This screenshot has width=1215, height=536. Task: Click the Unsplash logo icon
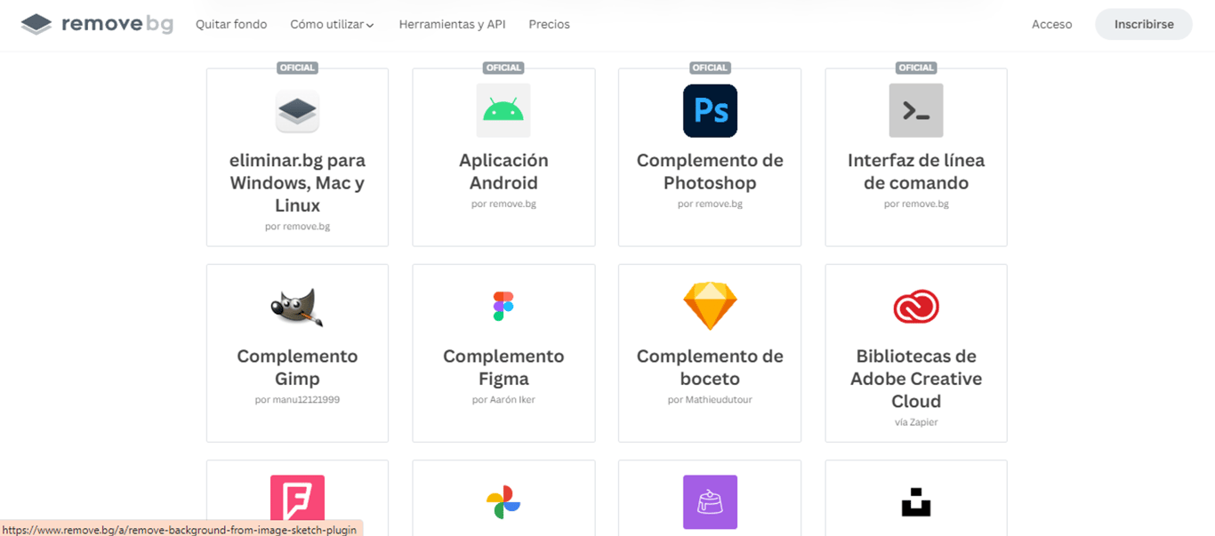916,503
